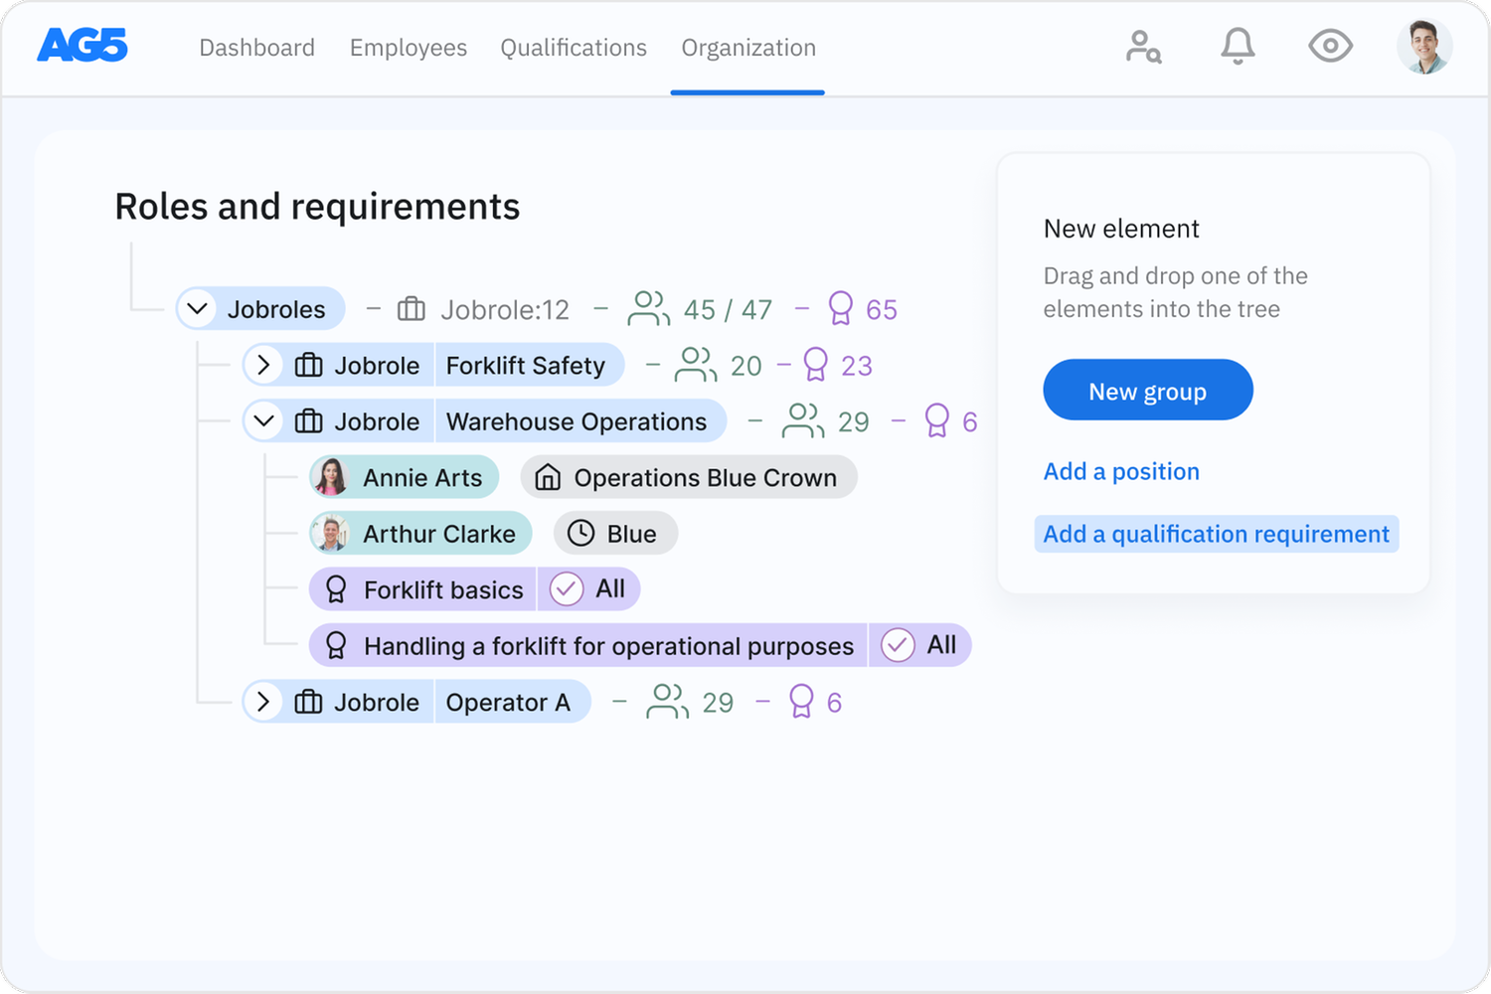Click the Add a position link
Image resolution: width=1491 pixels, height=994 pixels.
(1121, 472)
